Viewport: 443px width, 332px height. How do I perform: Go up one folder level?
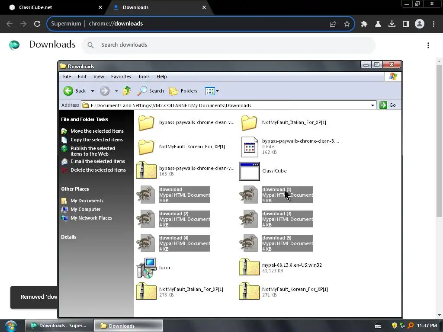pos(127,91)
